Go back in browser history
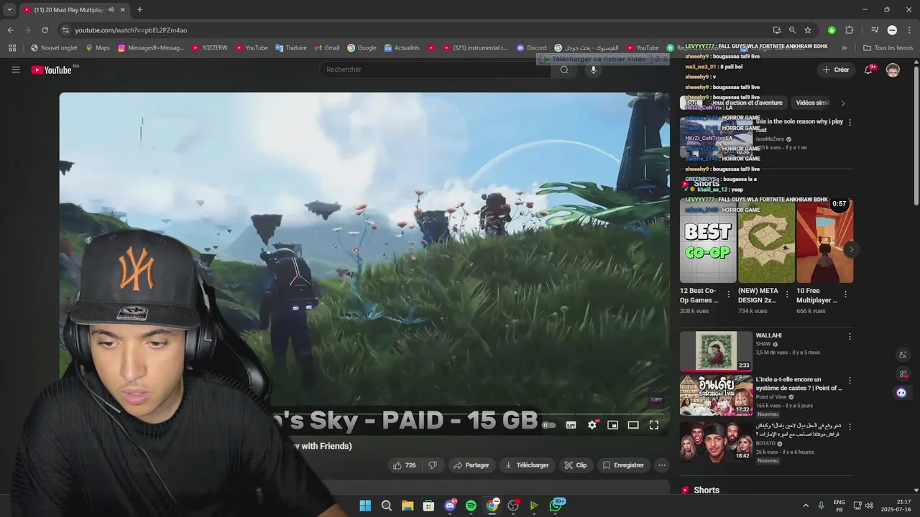This screenshot has width=920, height=517. (x=10, y=30)
